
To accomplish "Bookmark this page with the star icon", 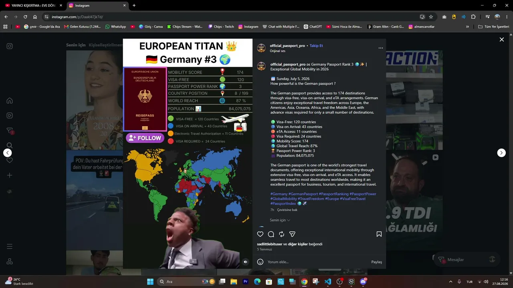I will pyautogui.click(x=431, y=17).
